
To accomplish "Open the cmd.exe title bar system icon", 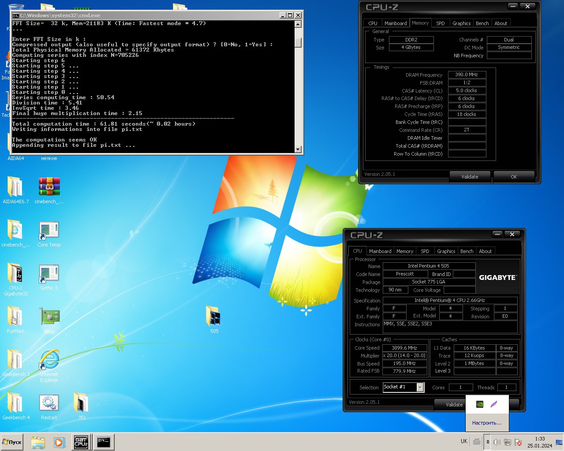I will pos(15,15).
